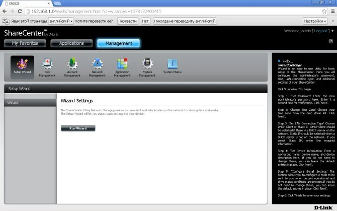The image size is (337, 211).
Task: Click the Run Wizard button
Action: pyautogui.click(x=78, y=128)
